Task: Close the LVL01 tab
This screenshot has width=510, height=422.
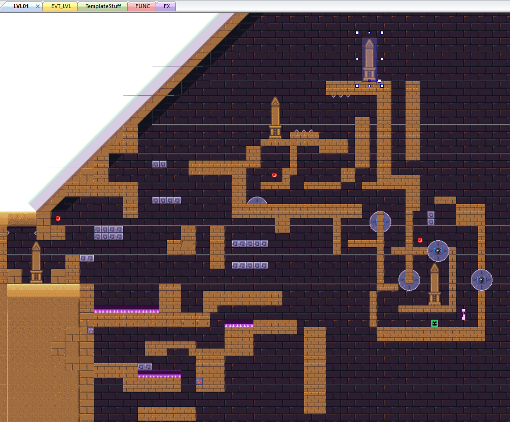Action: point(38,6)
